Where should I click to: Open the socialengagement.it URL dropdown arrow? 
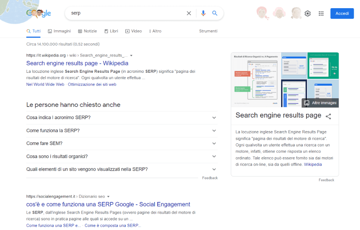pos(108,197)
